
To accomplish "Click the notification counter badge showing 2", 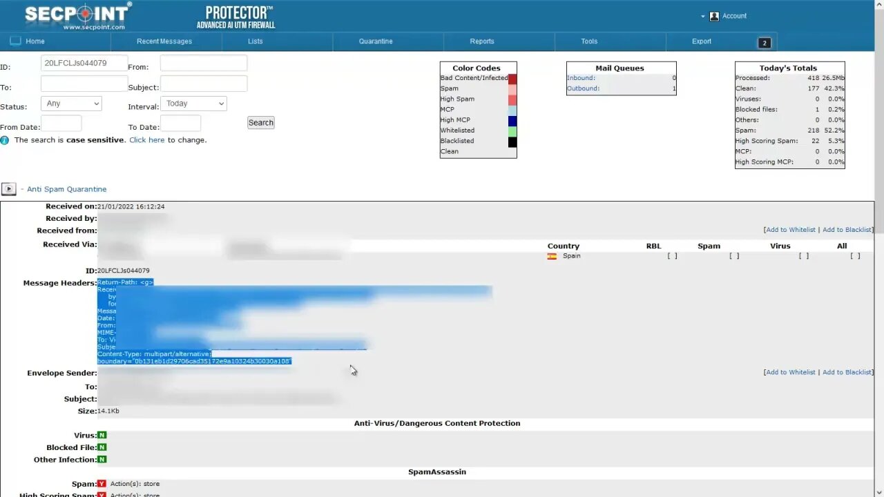I will (x=764, y=43).
